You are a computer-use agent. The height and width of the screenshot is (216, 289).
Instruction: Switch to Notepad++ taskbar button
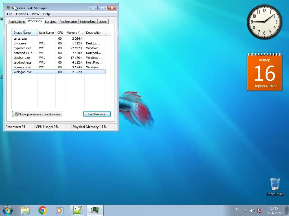[x=77, y=210]
